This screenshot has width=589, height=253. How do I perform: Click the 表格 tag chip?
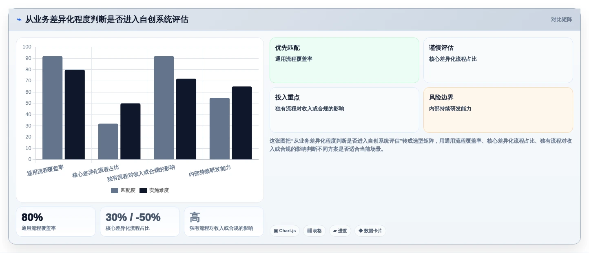pyautogui.click(x=314, y=231)
